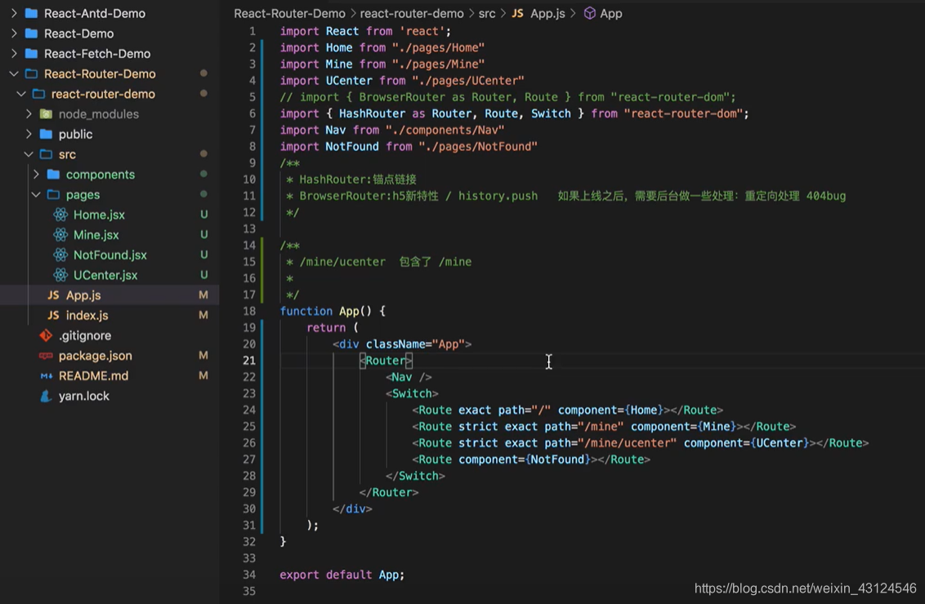Click src in the breadcrumb path

(x=487, y=13)
